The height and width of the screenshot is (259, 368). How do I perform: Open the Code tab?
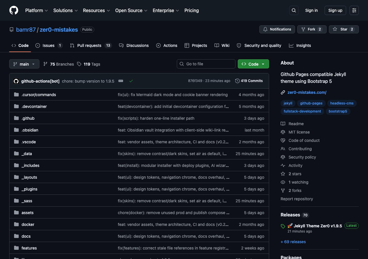click(x=20, y=45)
